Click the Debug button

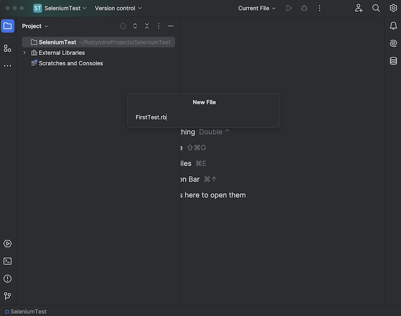(304, 8)
